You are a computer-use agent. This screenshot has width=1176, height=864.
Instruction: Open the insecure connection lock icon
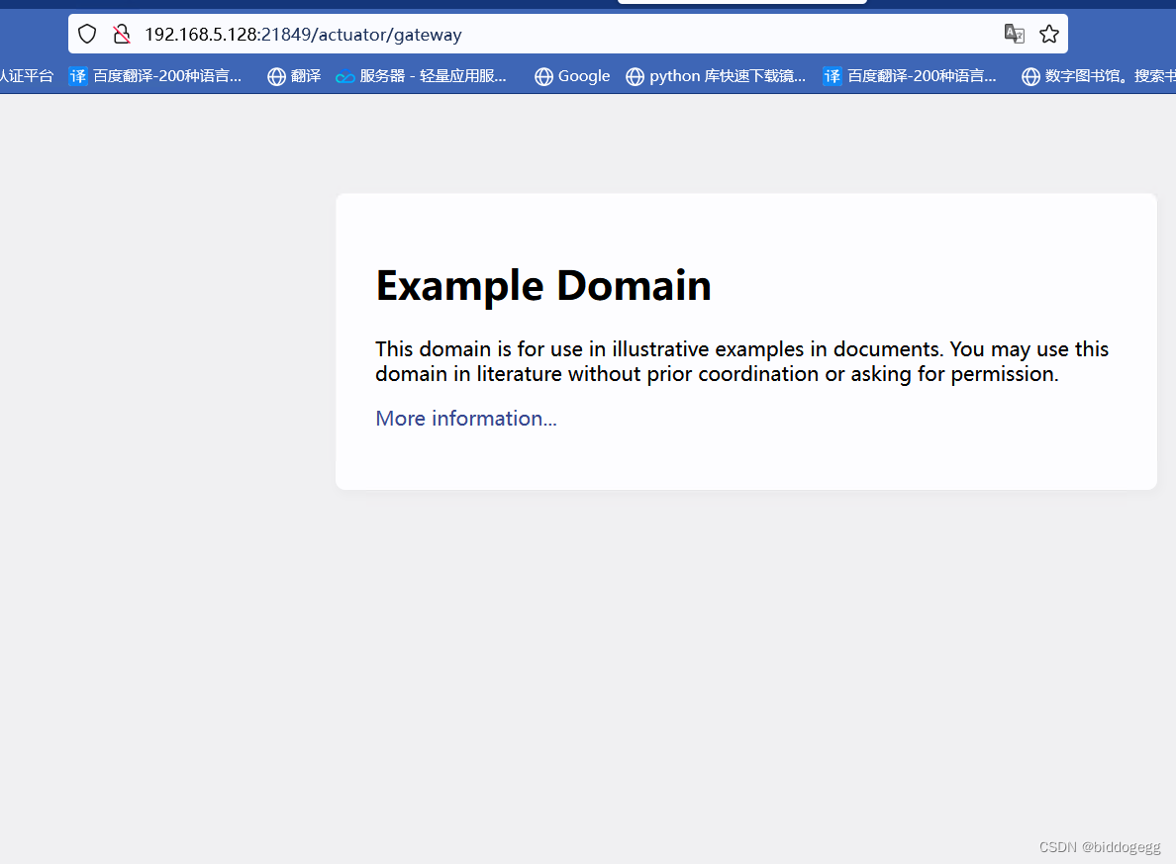point(121,34)
